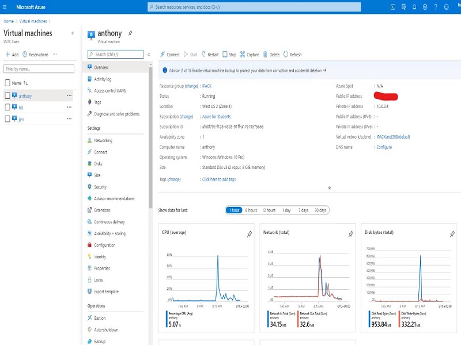Show data for last 6 hours
The height and width of the screenshot is (345, 461).
[251, 210]
